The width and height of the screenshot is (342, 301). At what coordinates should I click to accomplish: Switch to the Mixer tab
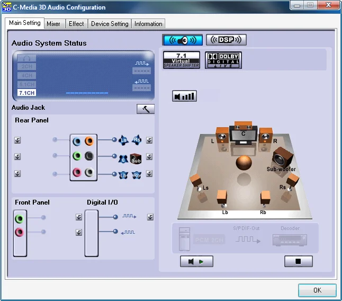[53, 24]
